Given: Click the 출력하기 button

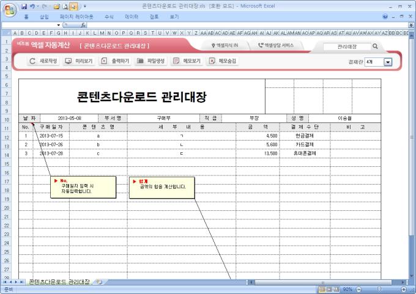Looking at the screenshot, I should pyautogui.click(x=115, y=61).
